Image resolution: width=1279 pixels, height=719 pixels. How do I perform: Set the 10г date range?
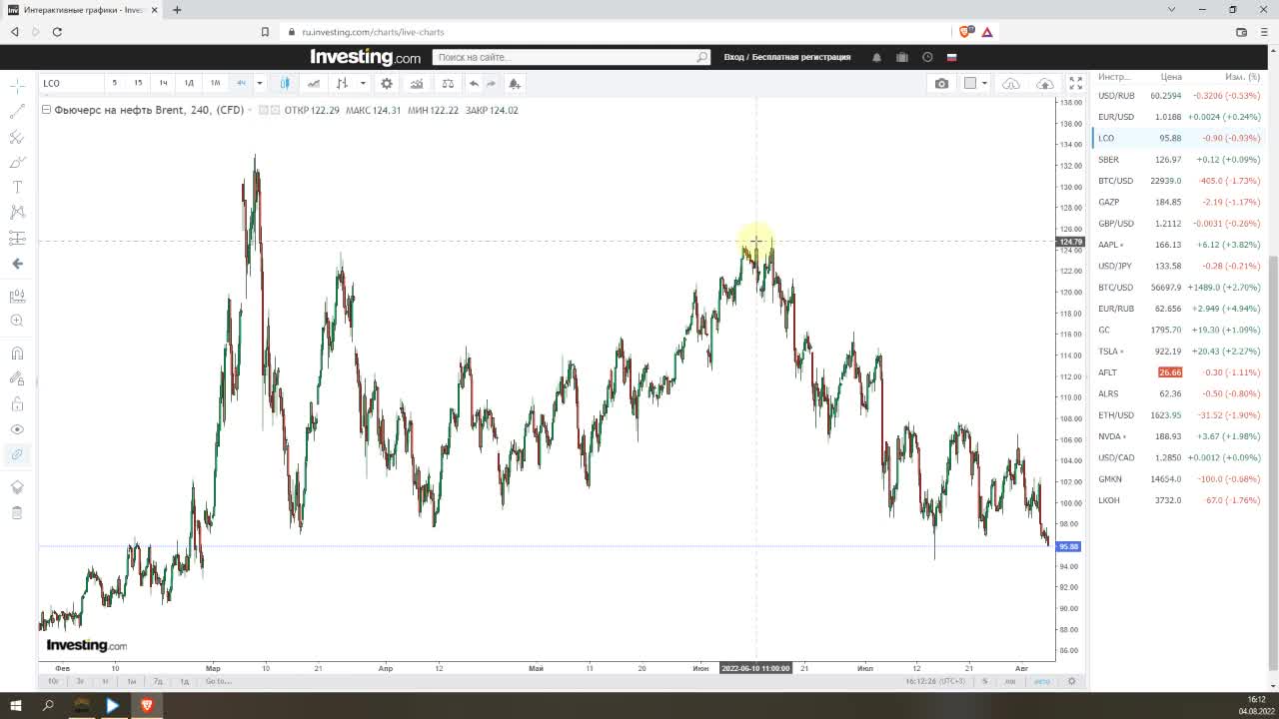coord(53,681)
